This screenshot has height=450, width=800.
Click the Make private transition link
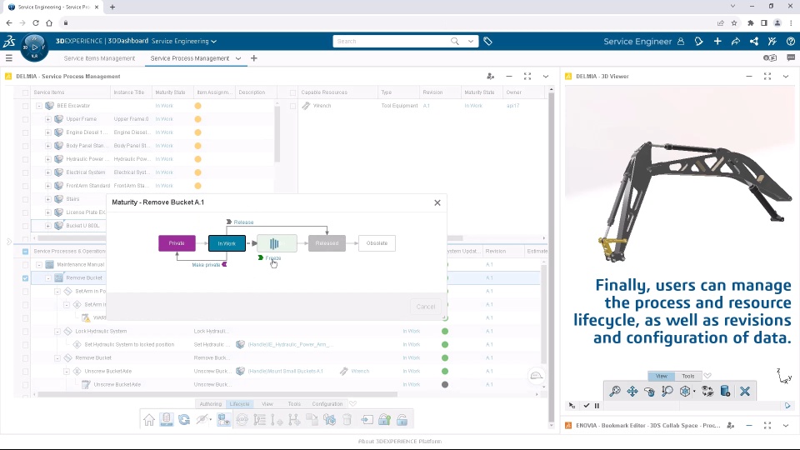[x=206, y=265]
